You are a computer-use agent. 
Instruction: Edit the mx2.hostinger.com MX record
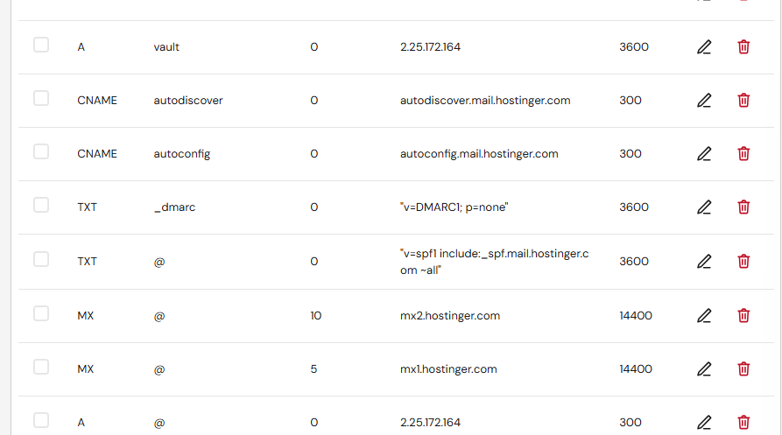(704, 315)
